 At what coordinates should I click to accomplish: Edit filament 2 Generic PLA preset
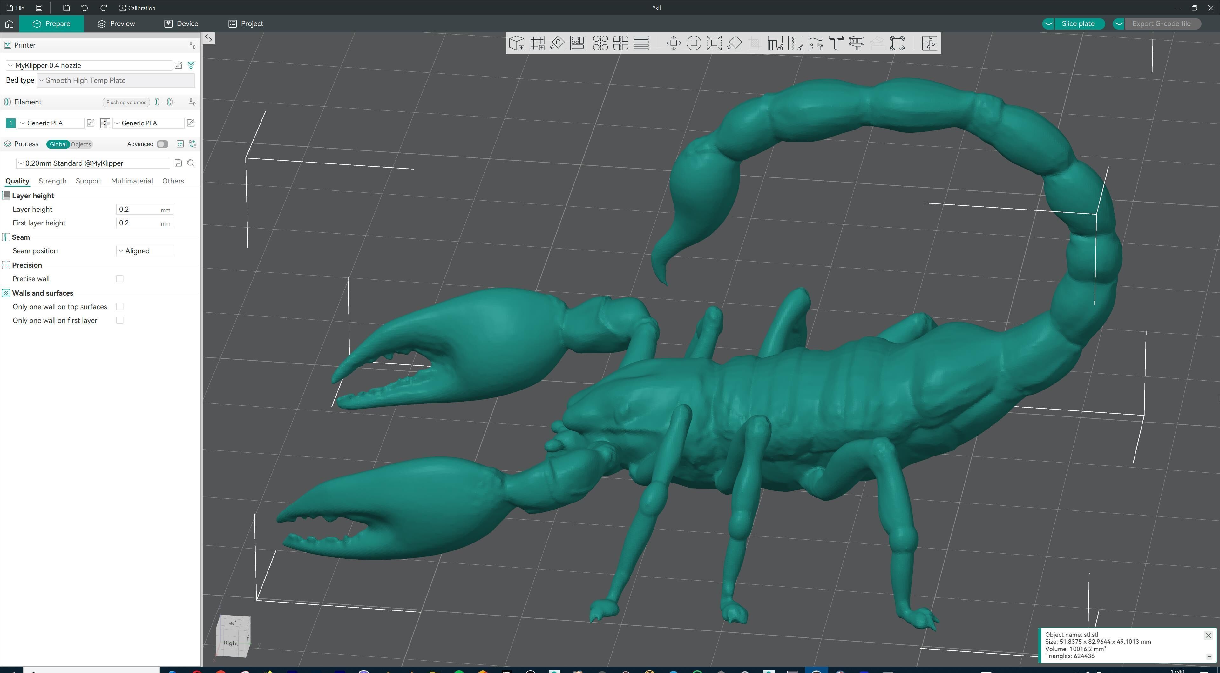(190, 123)
